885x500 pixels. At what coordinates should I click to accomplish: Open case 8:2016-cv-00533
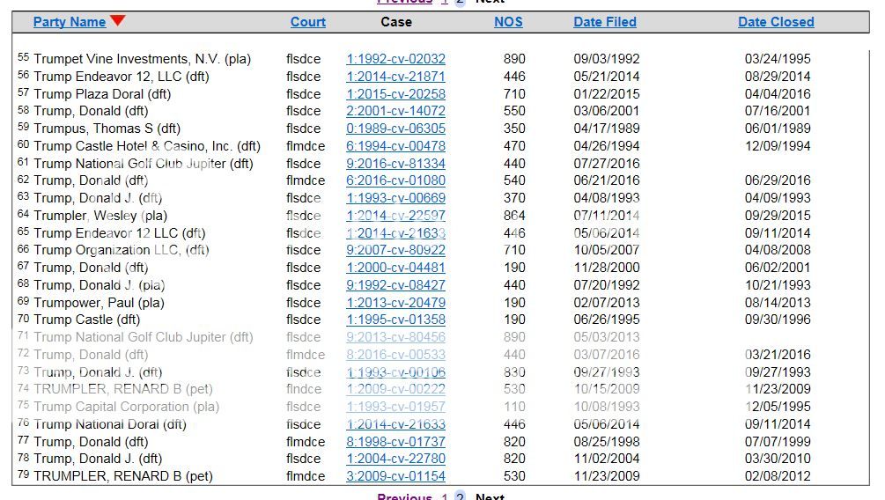point(395,354)
